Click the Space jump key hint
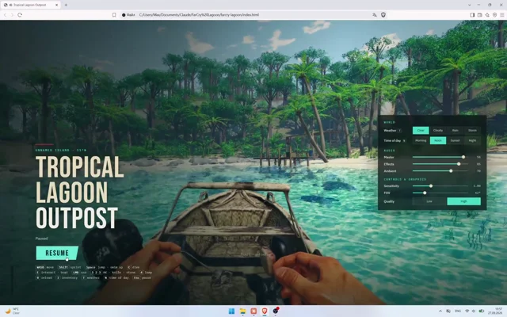This screenshot has width=507, height=317. coord(104,267)
